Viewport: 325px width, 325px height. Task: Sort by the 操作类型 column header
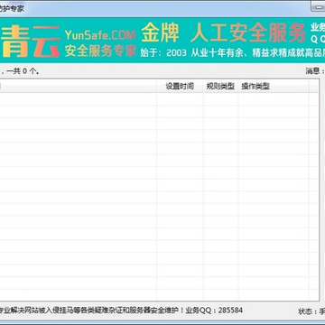coord(274,87)
